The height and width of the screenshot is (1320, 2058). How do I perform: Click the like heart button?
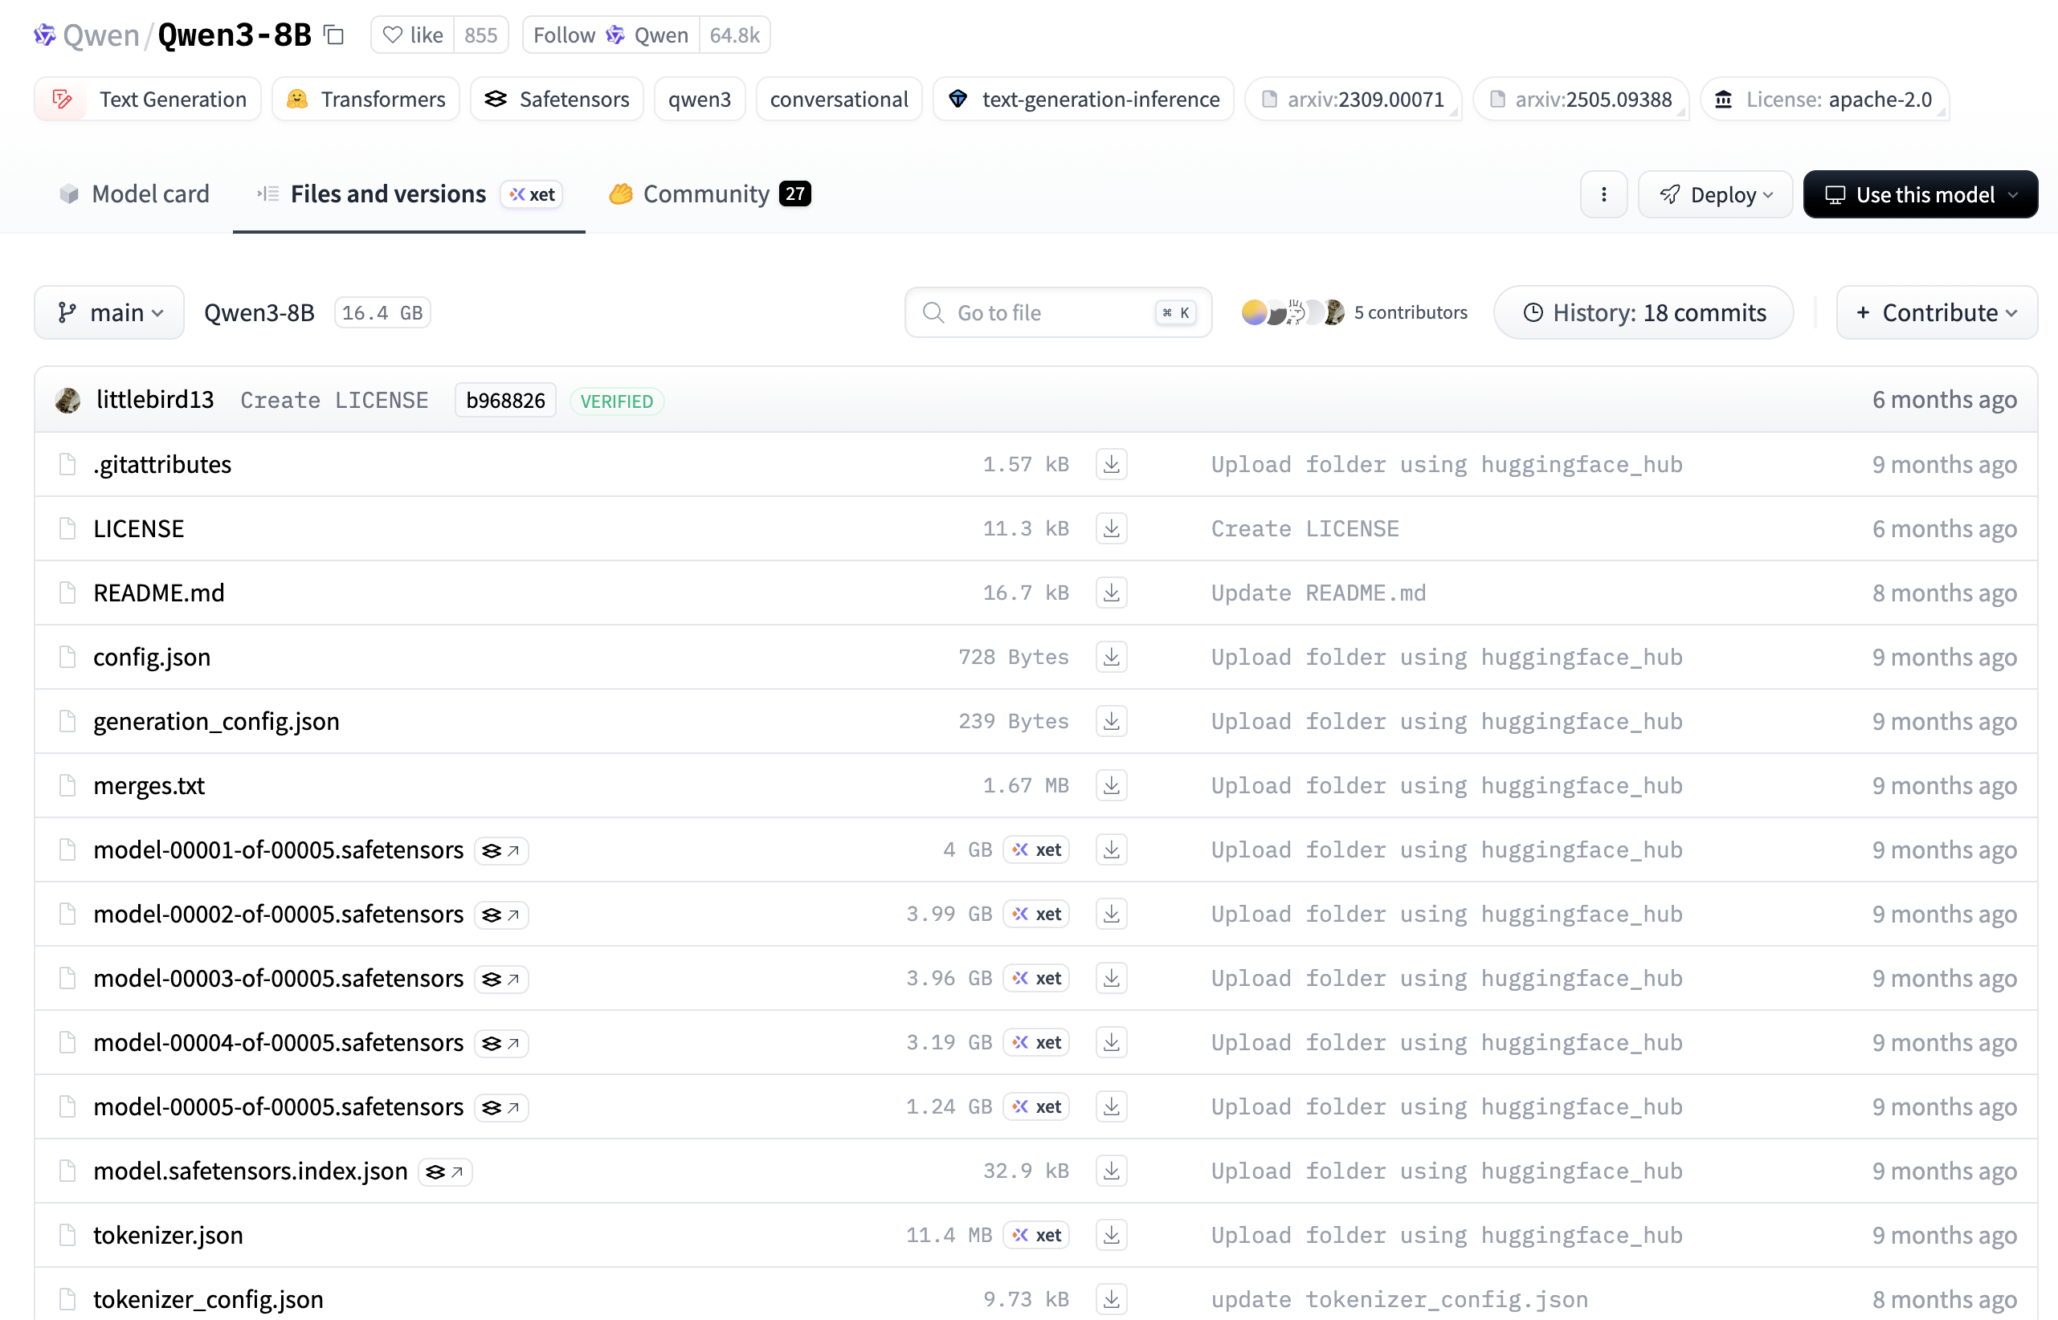414,35
